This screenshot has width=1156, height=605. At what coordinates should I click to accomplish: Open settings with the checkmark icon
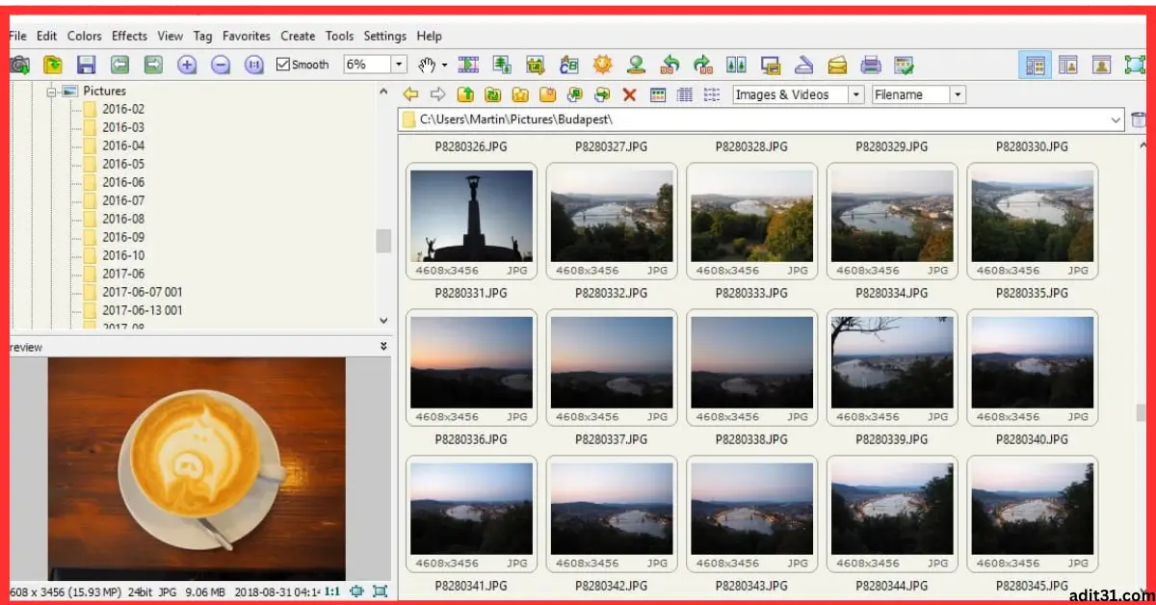904,65
